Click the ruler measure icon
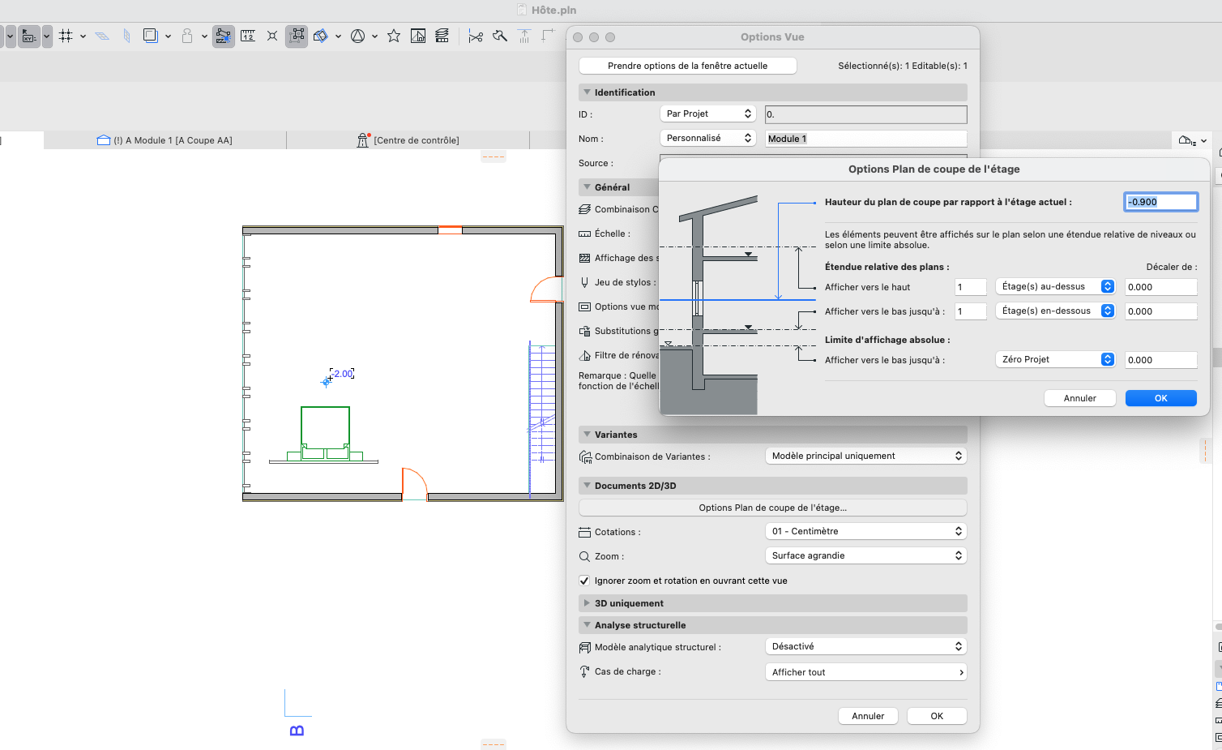The height and width of the screenshot is (750, 1222). pos(248,36)
